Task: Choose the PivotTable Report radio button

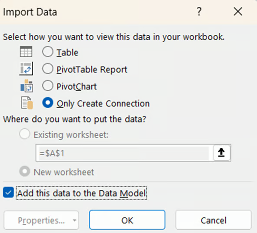Action: point(47,69)
